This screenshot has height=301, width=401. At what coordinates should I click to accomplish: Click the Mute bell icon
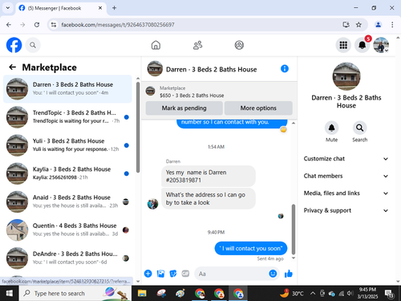331,128
